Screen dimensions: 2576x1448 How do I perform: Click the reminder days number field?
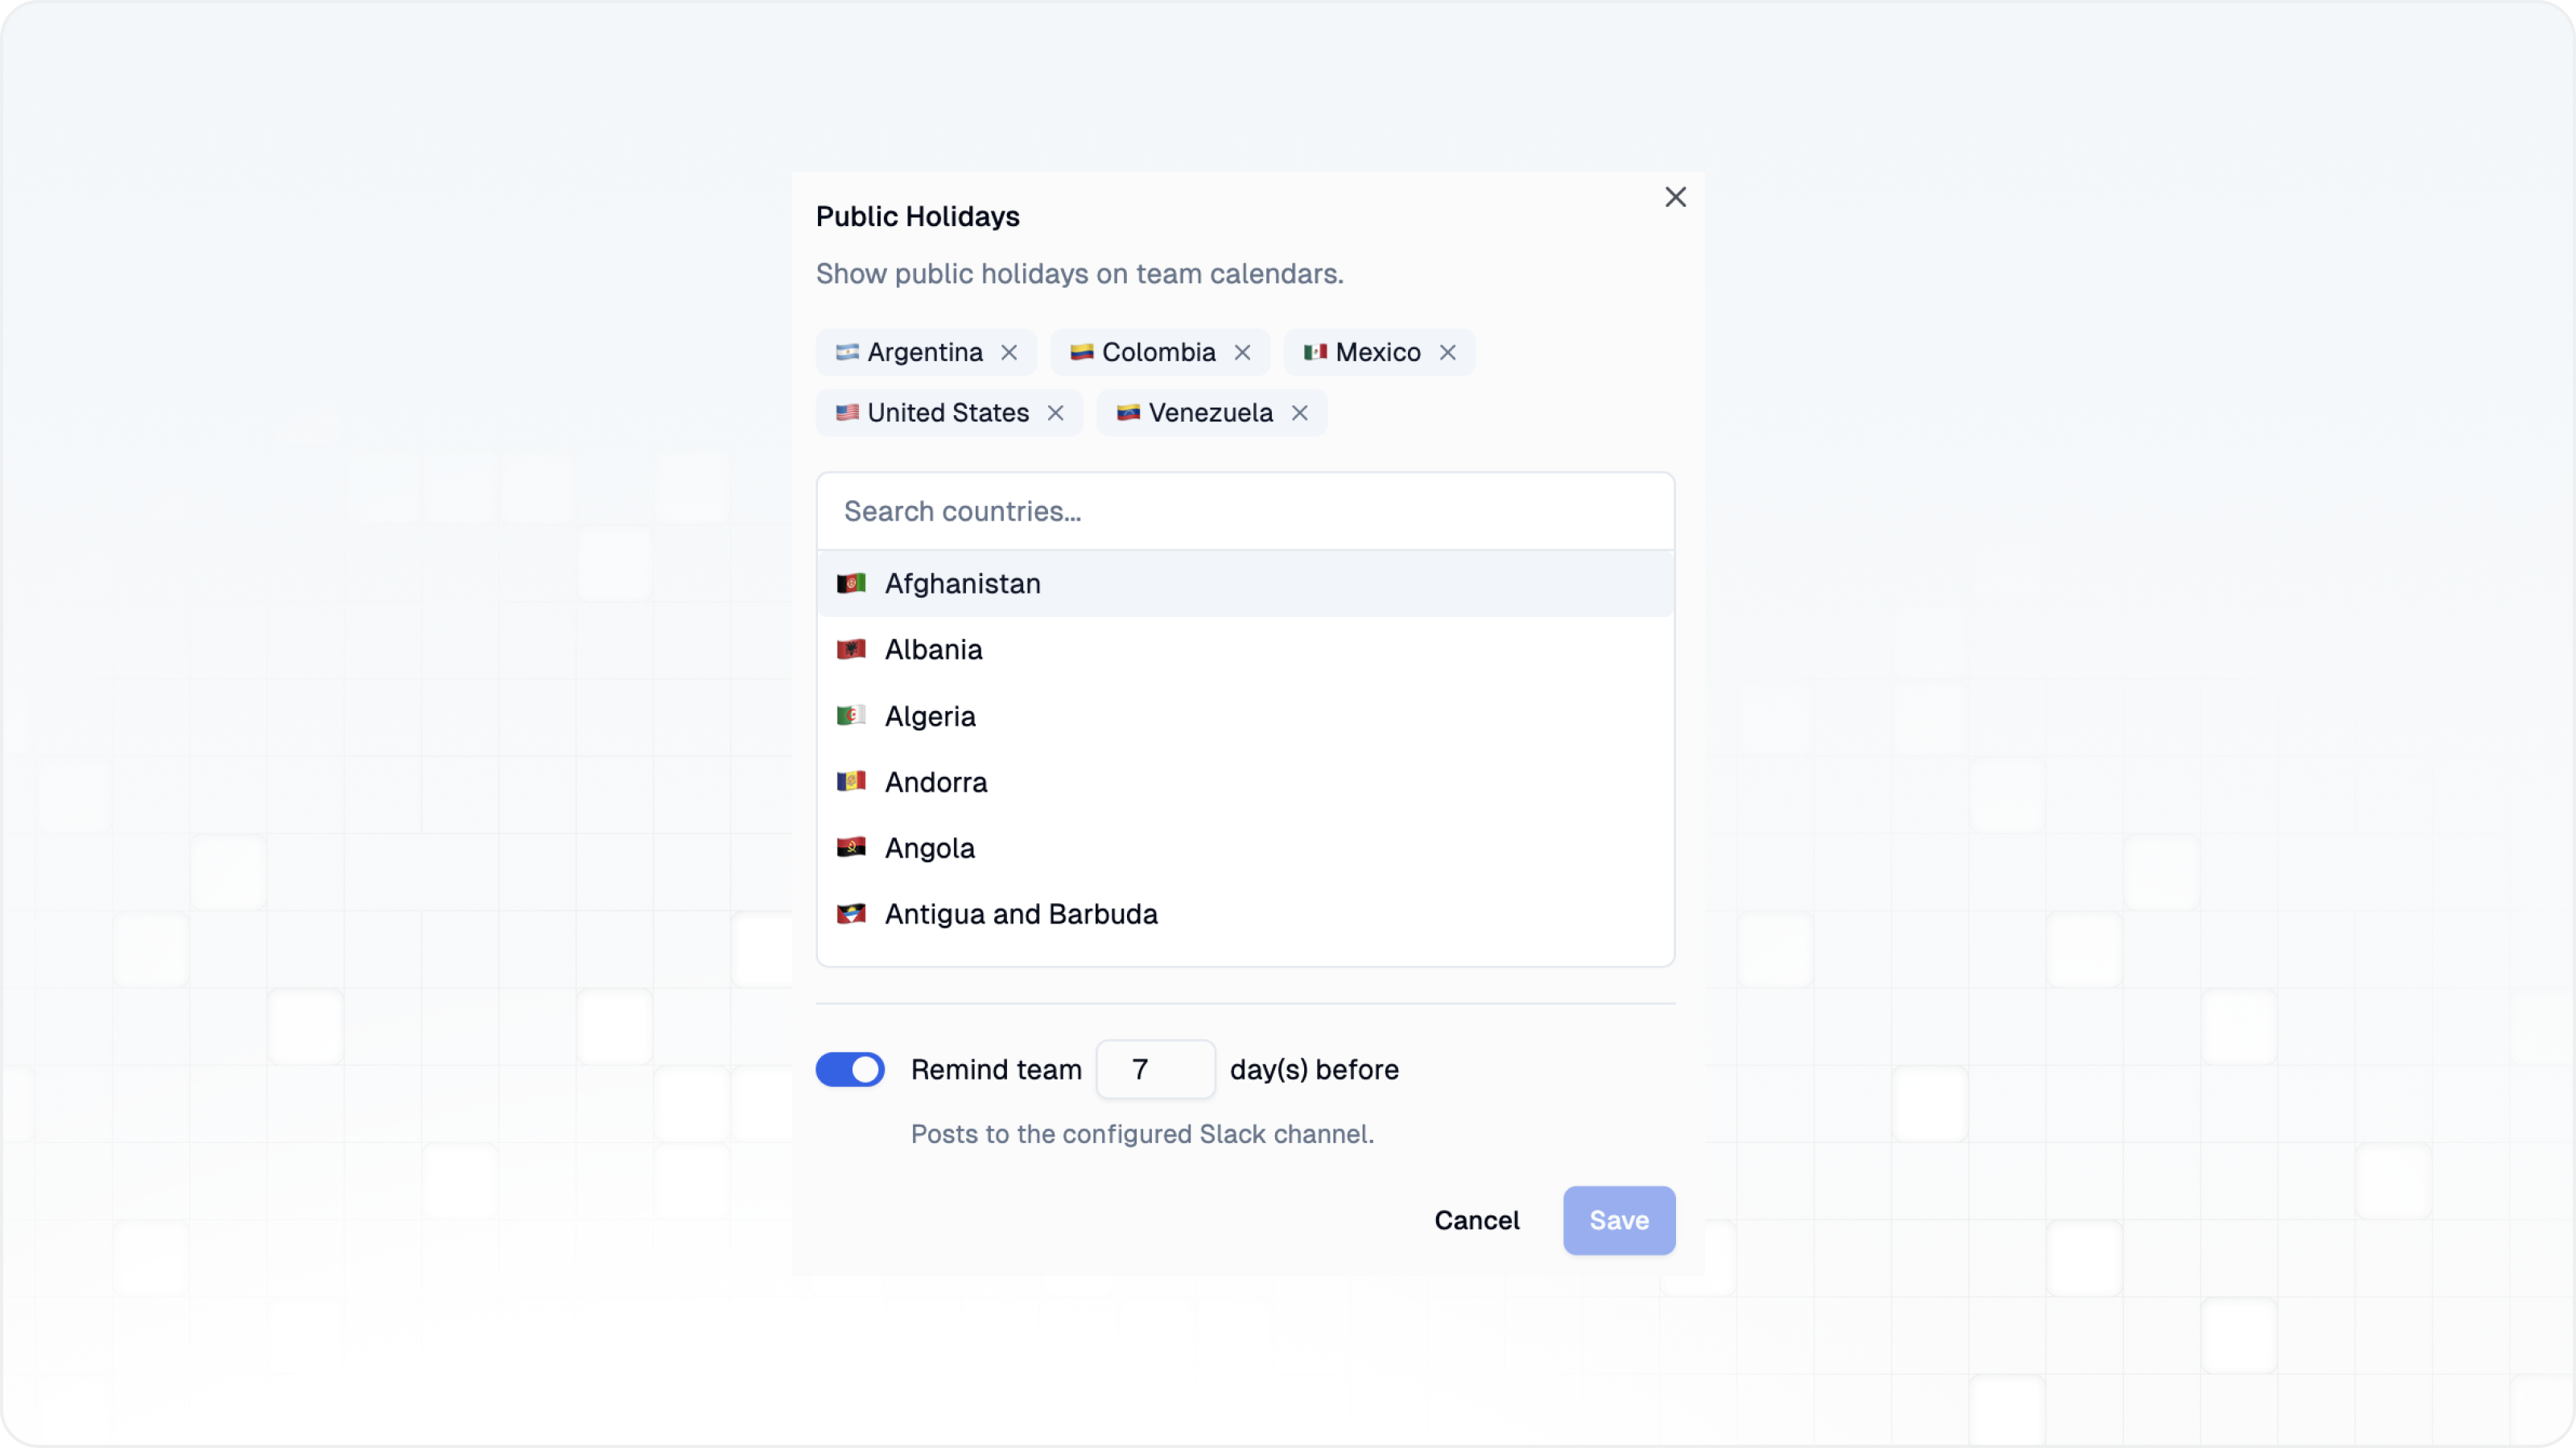click(x=1155, y=1069)
